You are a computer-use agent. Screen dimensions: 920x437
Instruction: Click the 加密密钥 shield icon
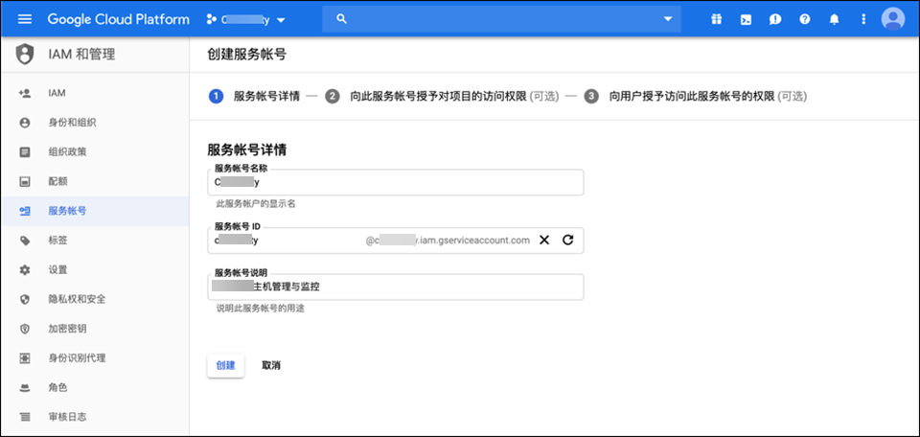(x=25, y=329)
